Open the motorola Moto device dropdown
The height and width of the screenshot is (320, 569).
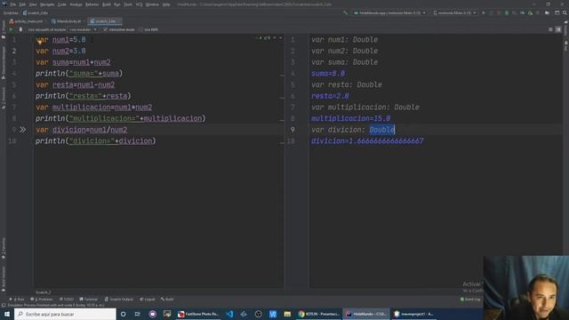[454, 12]
